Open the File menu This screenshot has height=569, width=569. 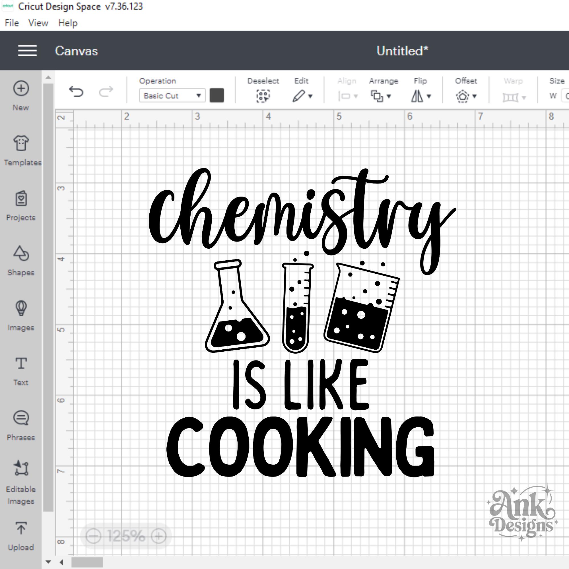(x=12, y=23)
